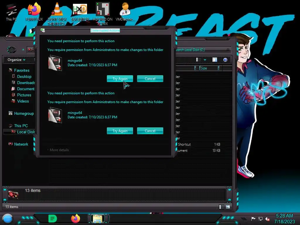
Task: Open Downloads in Favorites
Action: [26, 83]
